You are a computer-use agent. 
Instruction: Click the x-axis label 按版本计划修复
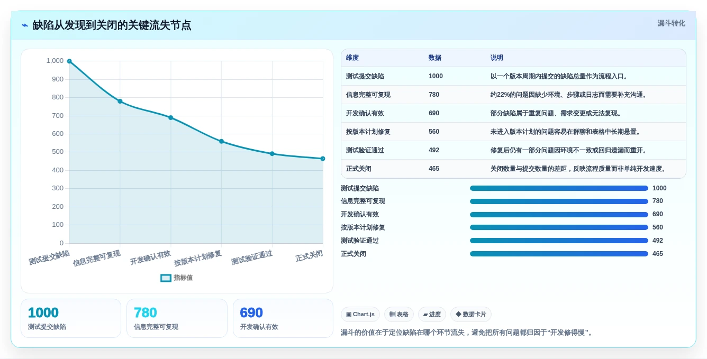[198, 258]
